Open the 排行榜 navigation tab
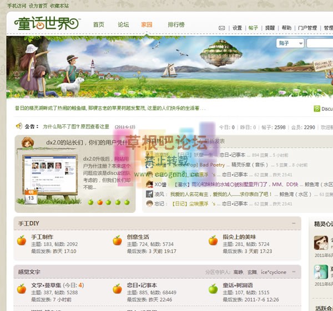This screenshot has height=311, width=333. [176, 25]
